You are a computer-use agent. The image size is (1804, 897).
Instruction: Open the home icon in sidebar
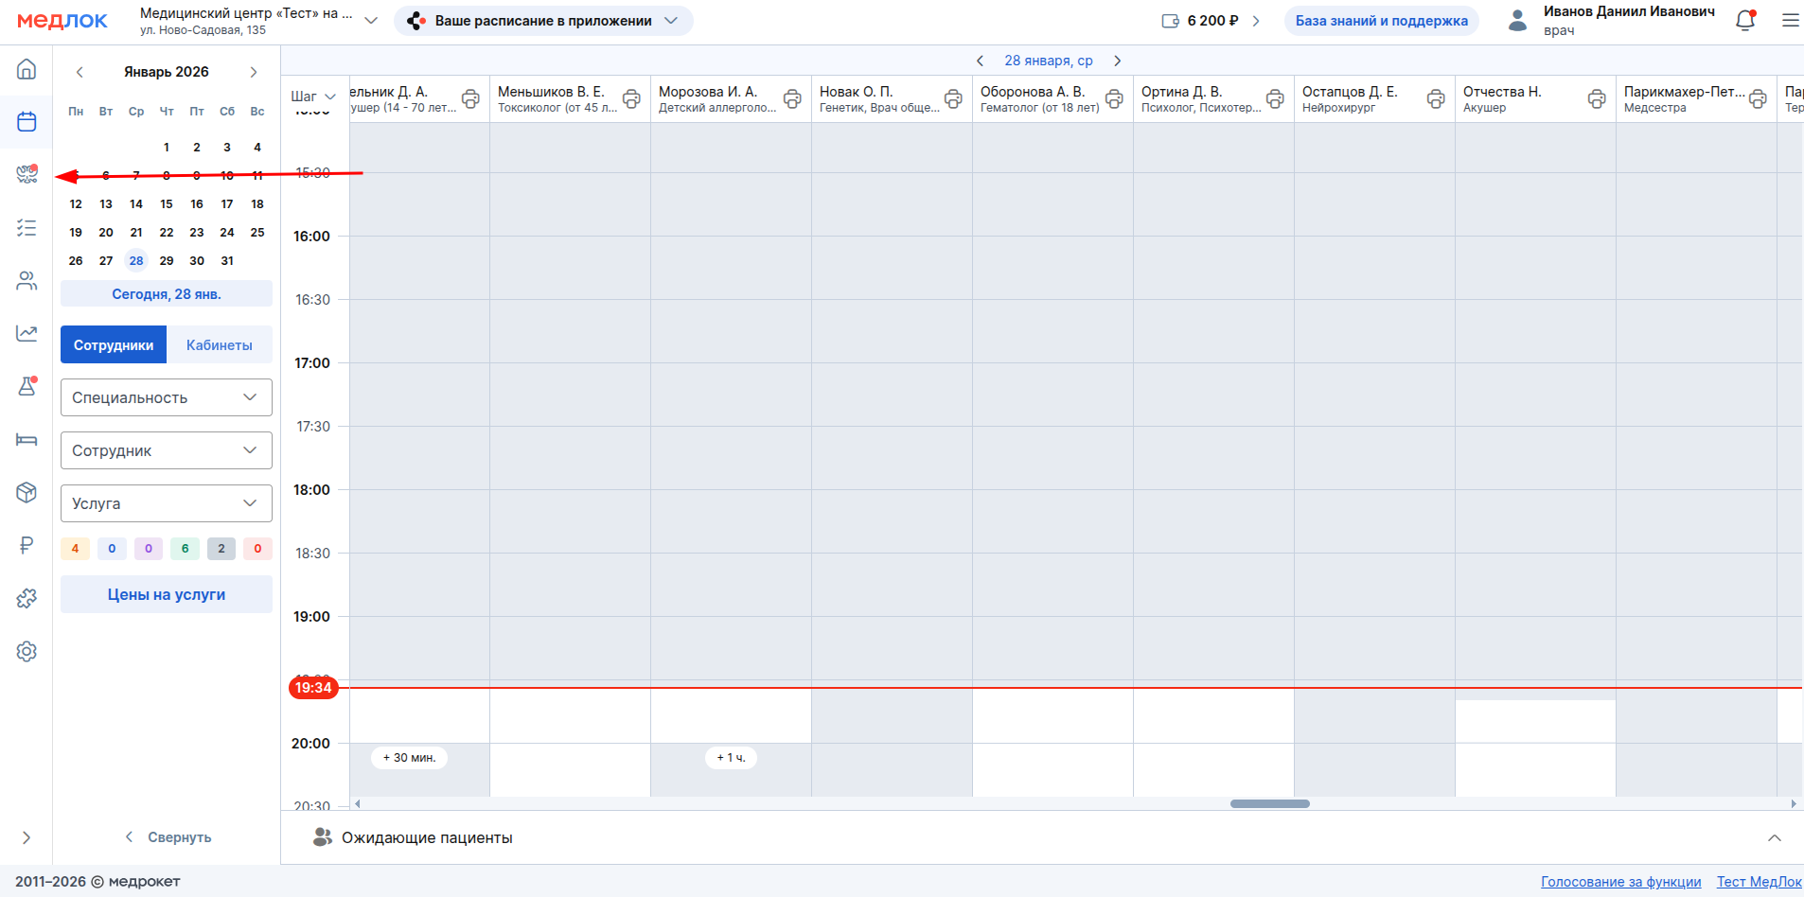tap(27, 69)
